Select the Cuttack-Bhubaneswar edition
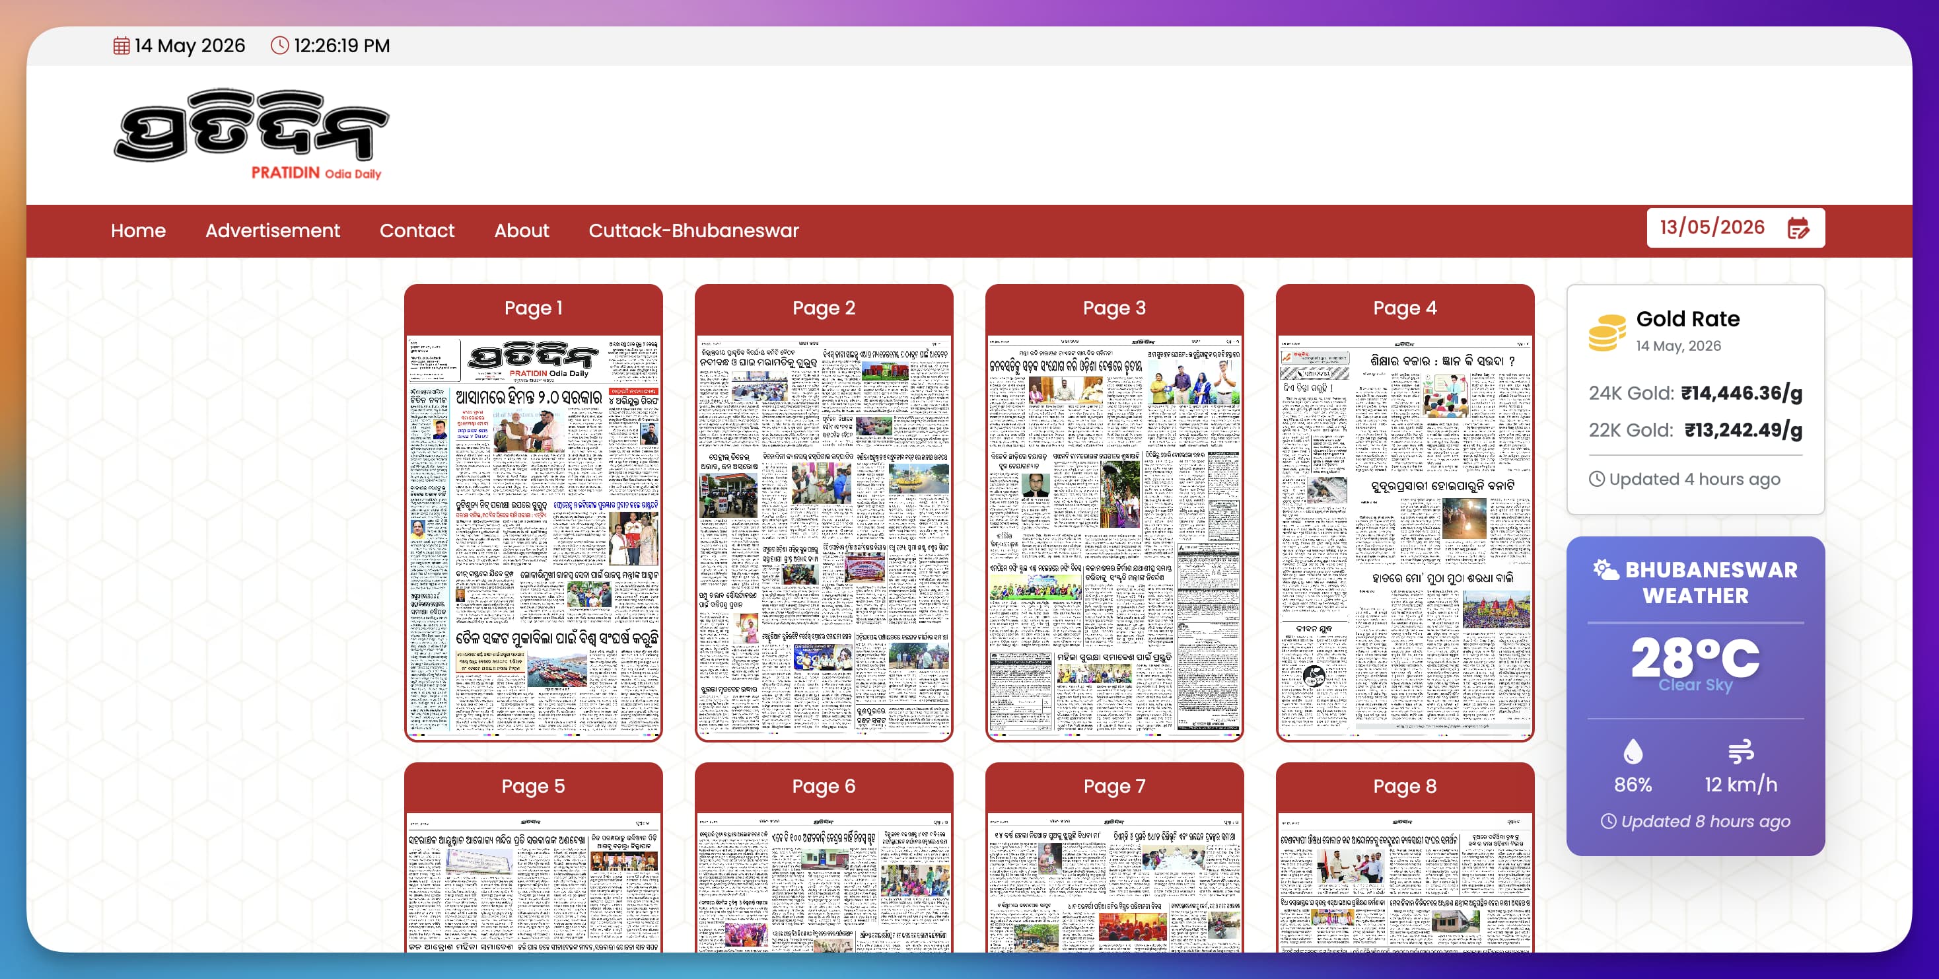The height and width of the screenshot is (979, 1939). 693,231
